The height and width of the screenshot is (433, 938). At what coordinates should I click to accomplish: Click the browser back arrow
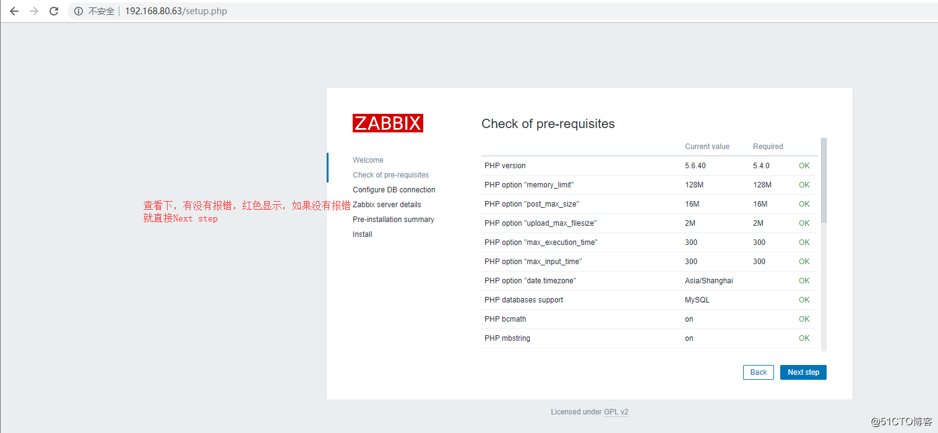14,11
